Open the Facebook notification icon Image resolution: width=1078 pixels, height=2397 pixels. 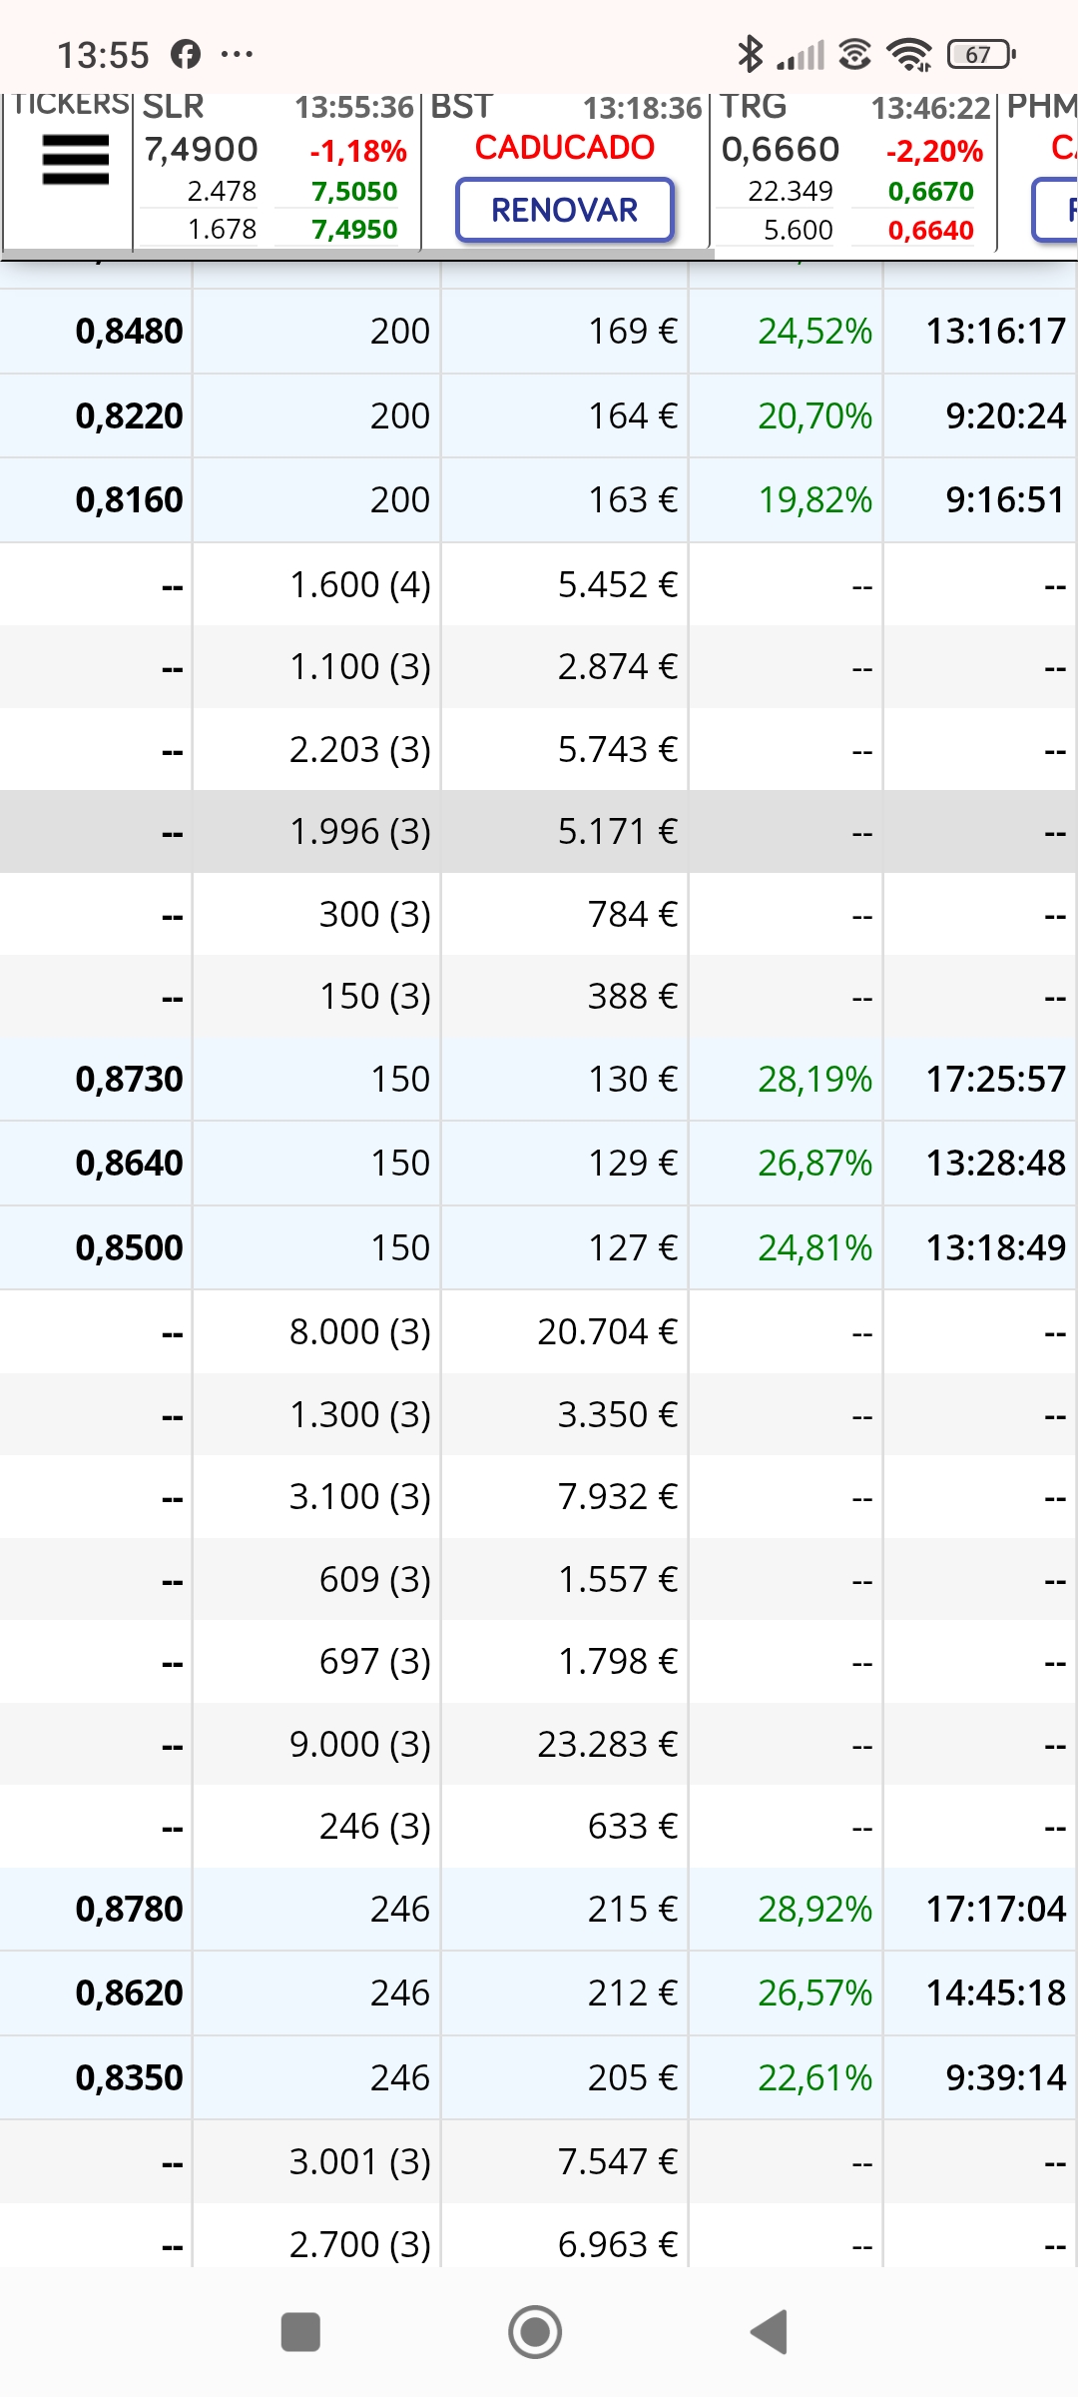[186, 54]
